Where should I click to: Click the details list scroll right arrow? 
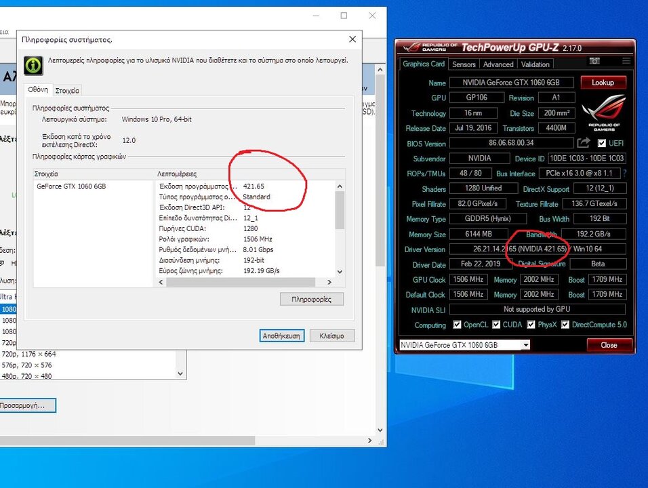329,282
